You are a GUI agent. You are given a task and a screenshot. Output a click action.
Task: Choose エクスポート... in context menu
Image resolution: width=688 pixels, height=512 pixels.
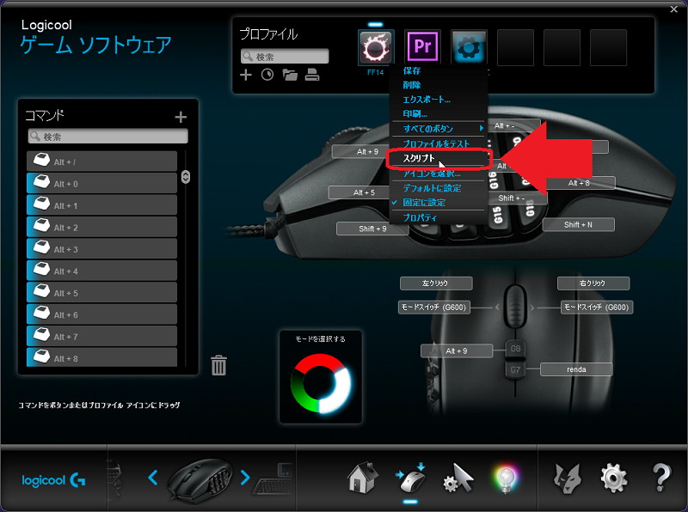[x=427, y=100]
